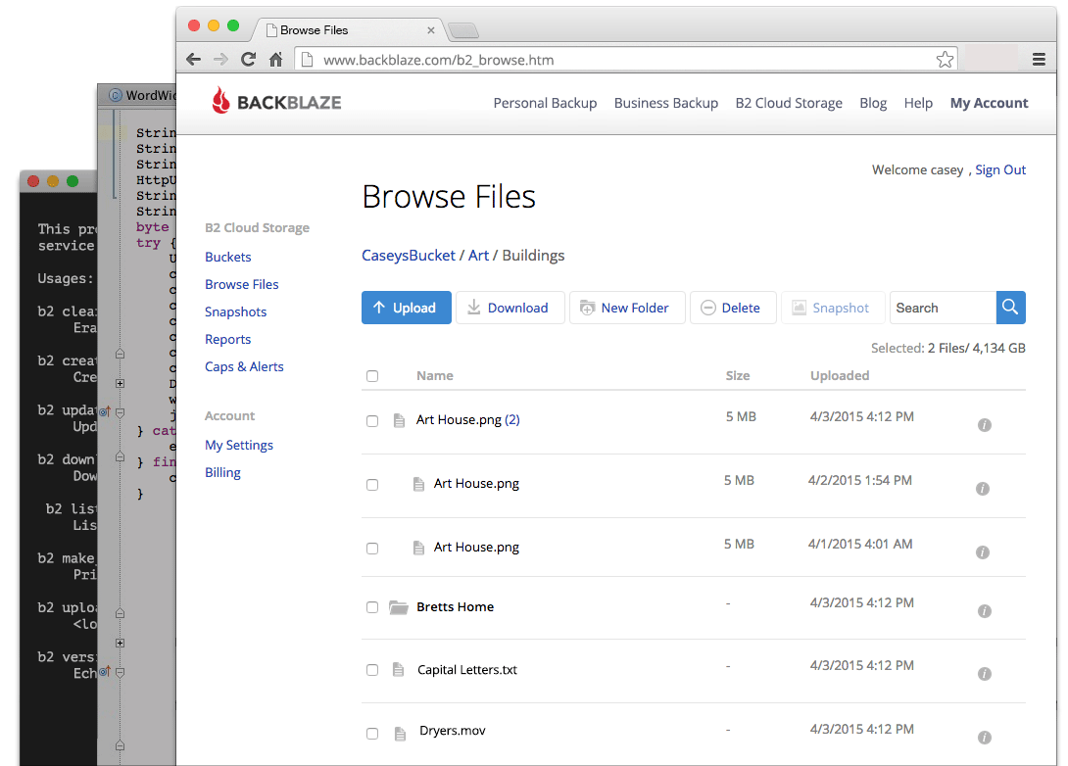Expand versions of Art House.png (2)
This screenshot has height=766, width=1068.
coord(511,420)
